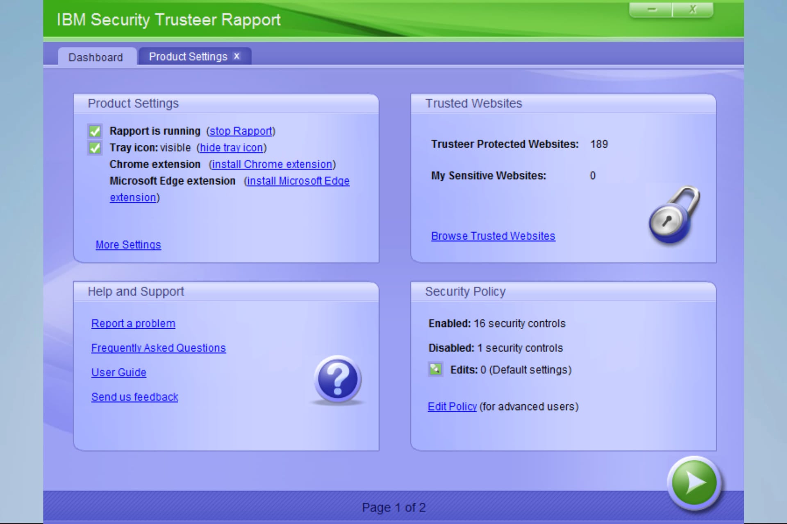Click the Disabled: 1 security controls text
The width and height of the screenshot is (787, 524).
pyautogui.click(x=496, y=348)
